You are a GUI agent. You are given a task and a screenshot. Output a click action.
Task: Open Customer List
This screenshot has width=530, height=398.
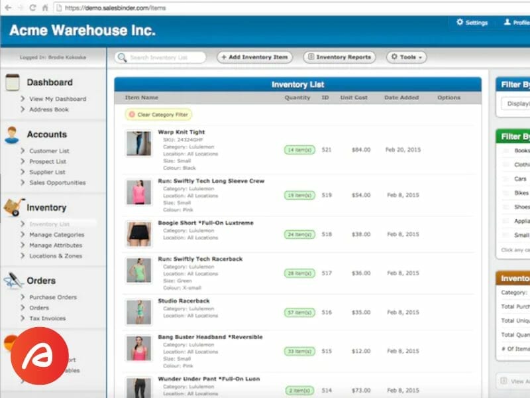click(49, 151)
